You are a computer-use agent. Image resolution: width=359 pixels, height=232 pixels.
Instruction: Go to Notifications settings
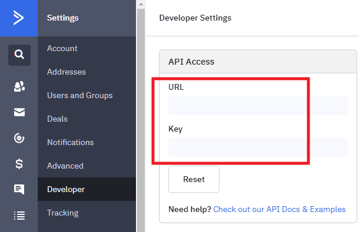pos(87,142)
